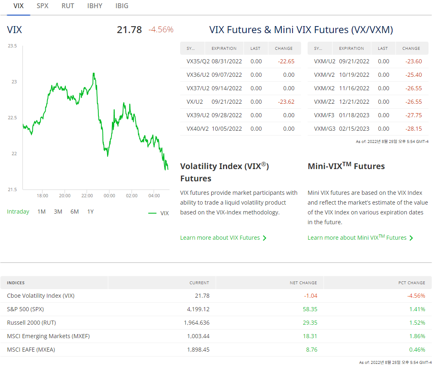Click the Net Change column header

[x=270, y=283]
